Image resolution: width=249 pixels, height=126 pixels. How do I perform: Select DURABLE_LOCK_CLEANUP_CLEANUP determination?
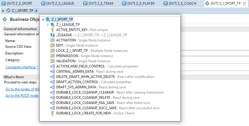[110, 92]
